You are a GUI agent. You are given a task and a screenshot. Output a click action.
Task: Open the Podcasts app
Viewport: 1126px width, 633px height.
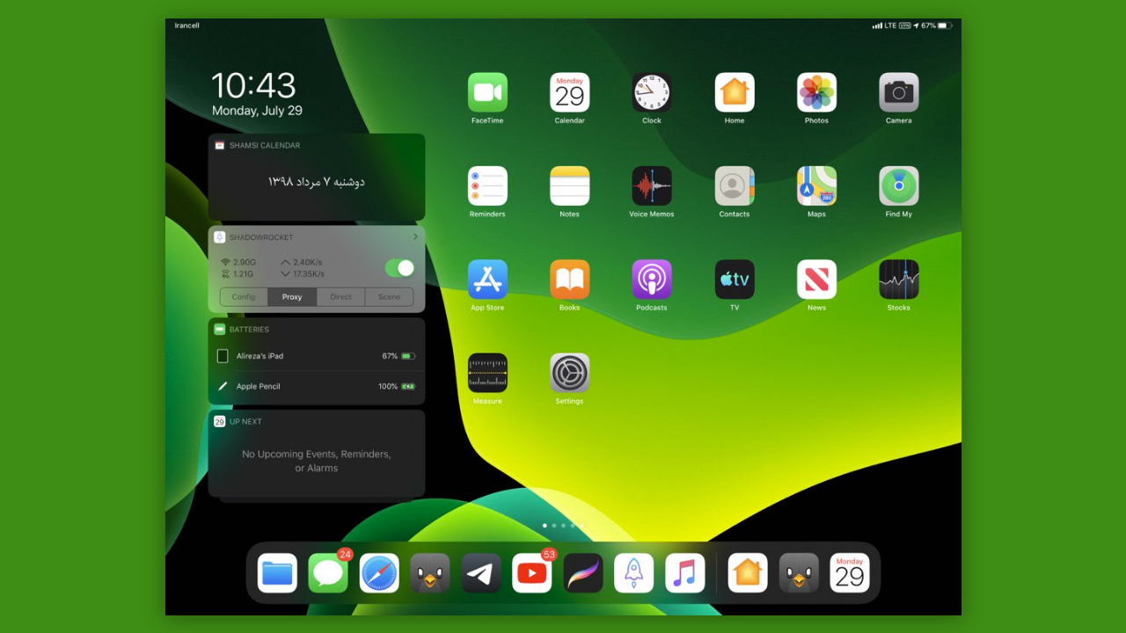click(651, 280)
